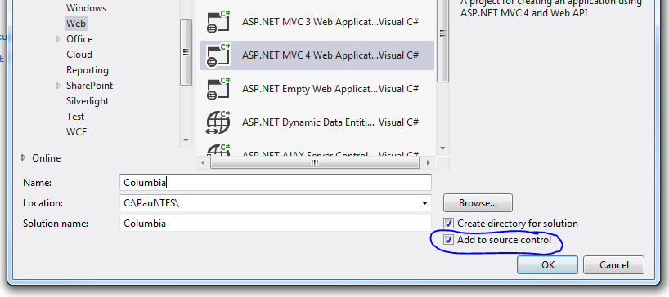
Task: Click into the Name text field
Action: pyautogui.click(x=276, y=183)
